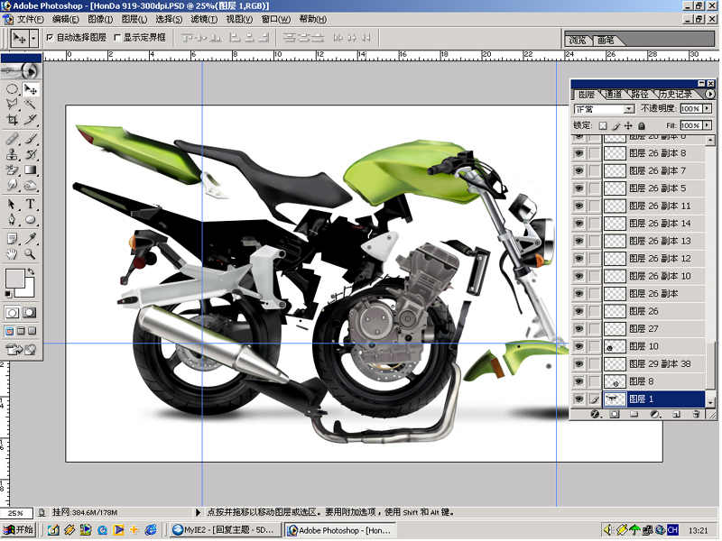Hide layer 图层 27
Image resolution: width=722 pixels, height=541 pixels.
click(579, 328)
